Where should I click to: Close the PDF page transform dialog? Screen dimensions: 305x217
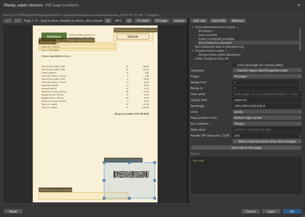pos(299,5)
